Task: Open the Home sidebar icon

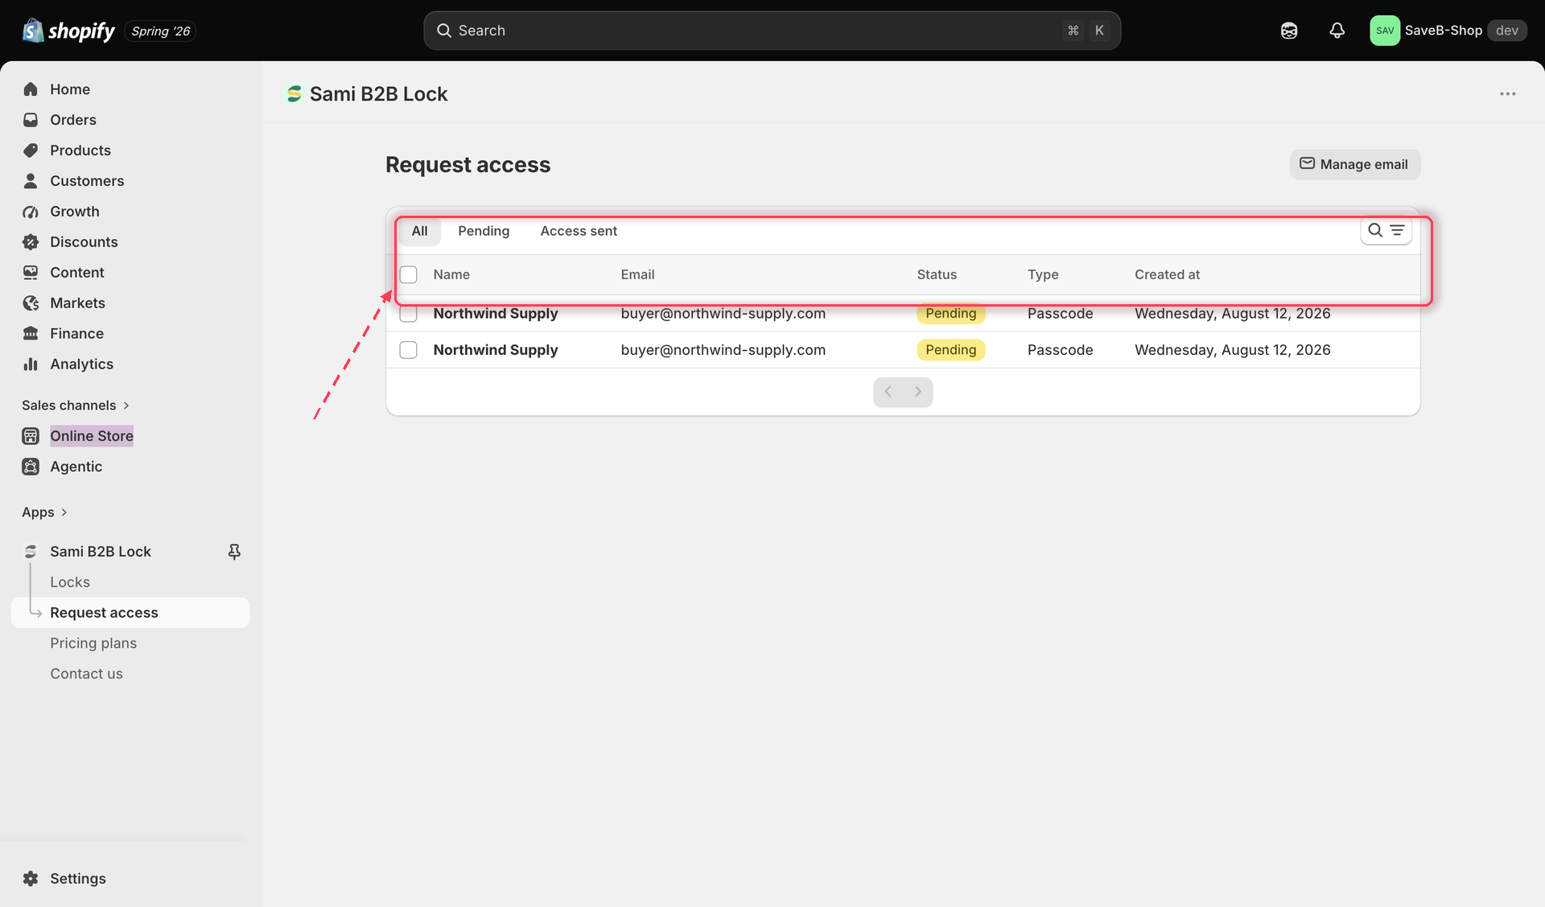Action: coord(31,89)
